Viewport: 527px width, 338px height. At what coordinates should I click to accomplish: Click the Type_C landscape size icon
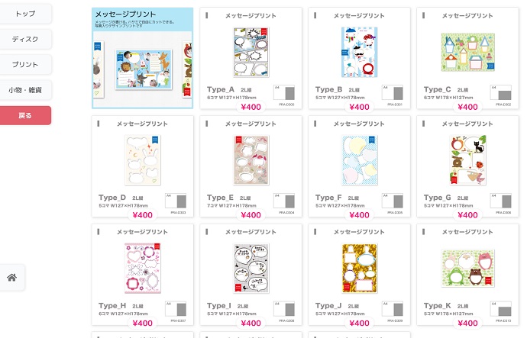click(501, 92)
